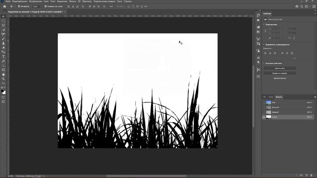The height and width of the screenshot is (178, 317).
Task: Show the RGB composite channel
Action: point(288,102)
